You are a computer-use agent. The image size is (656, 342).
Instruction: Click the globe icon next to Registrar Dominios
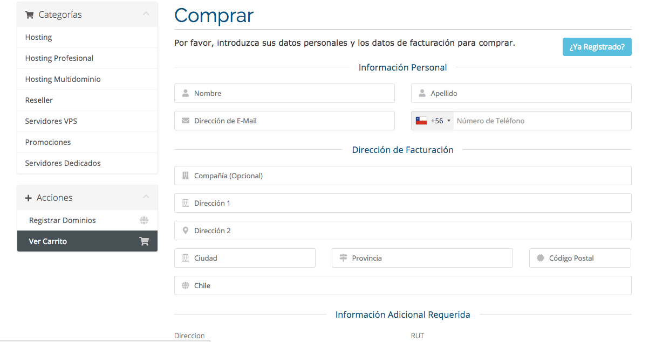click(x=144, y=220)
